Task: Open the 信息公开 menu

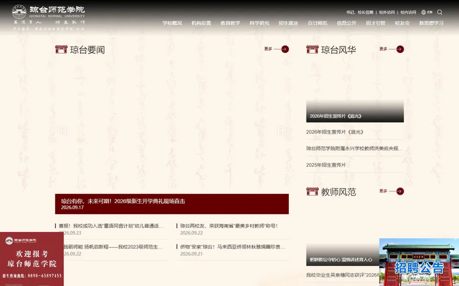Action: point(346,23)
